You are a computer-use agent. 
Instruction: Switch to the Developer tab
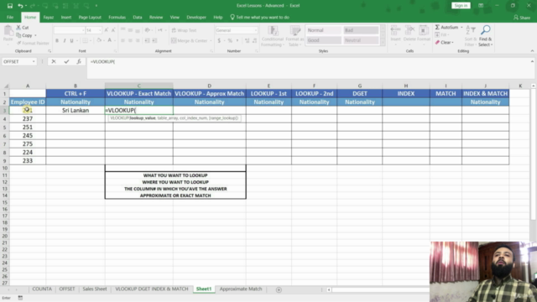(196, 17)
